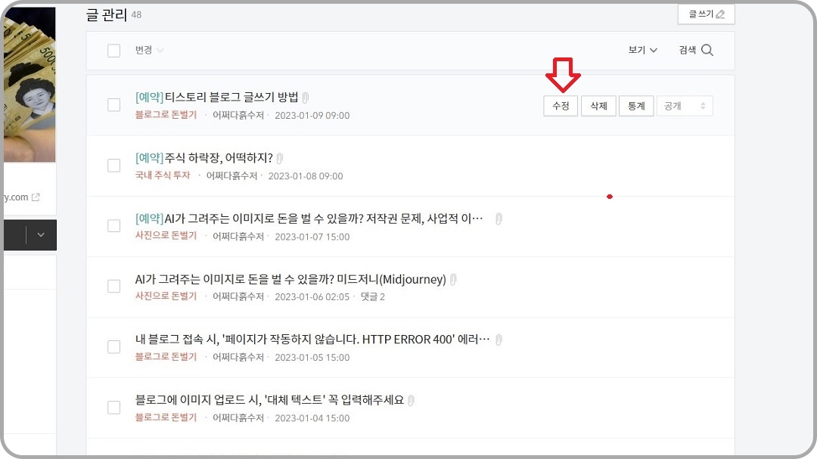The width and height of the screenshot is (817, 459).
Task: Check the box for 주식 하락장, 어떡하지?
Action: pyautogui.click(x=113, y=165)
